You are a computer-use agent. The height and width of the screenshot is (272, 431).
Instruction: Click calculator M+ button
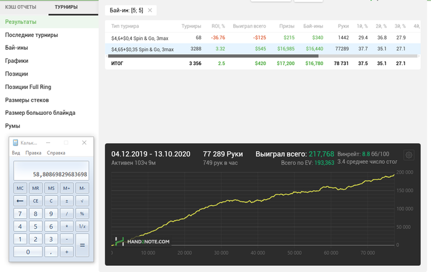[66, 188]
